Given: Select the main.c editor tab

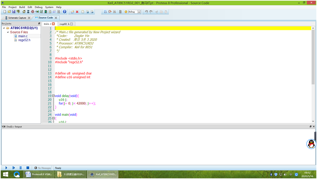Looking at the screenshot, I should tap(48, 24).
